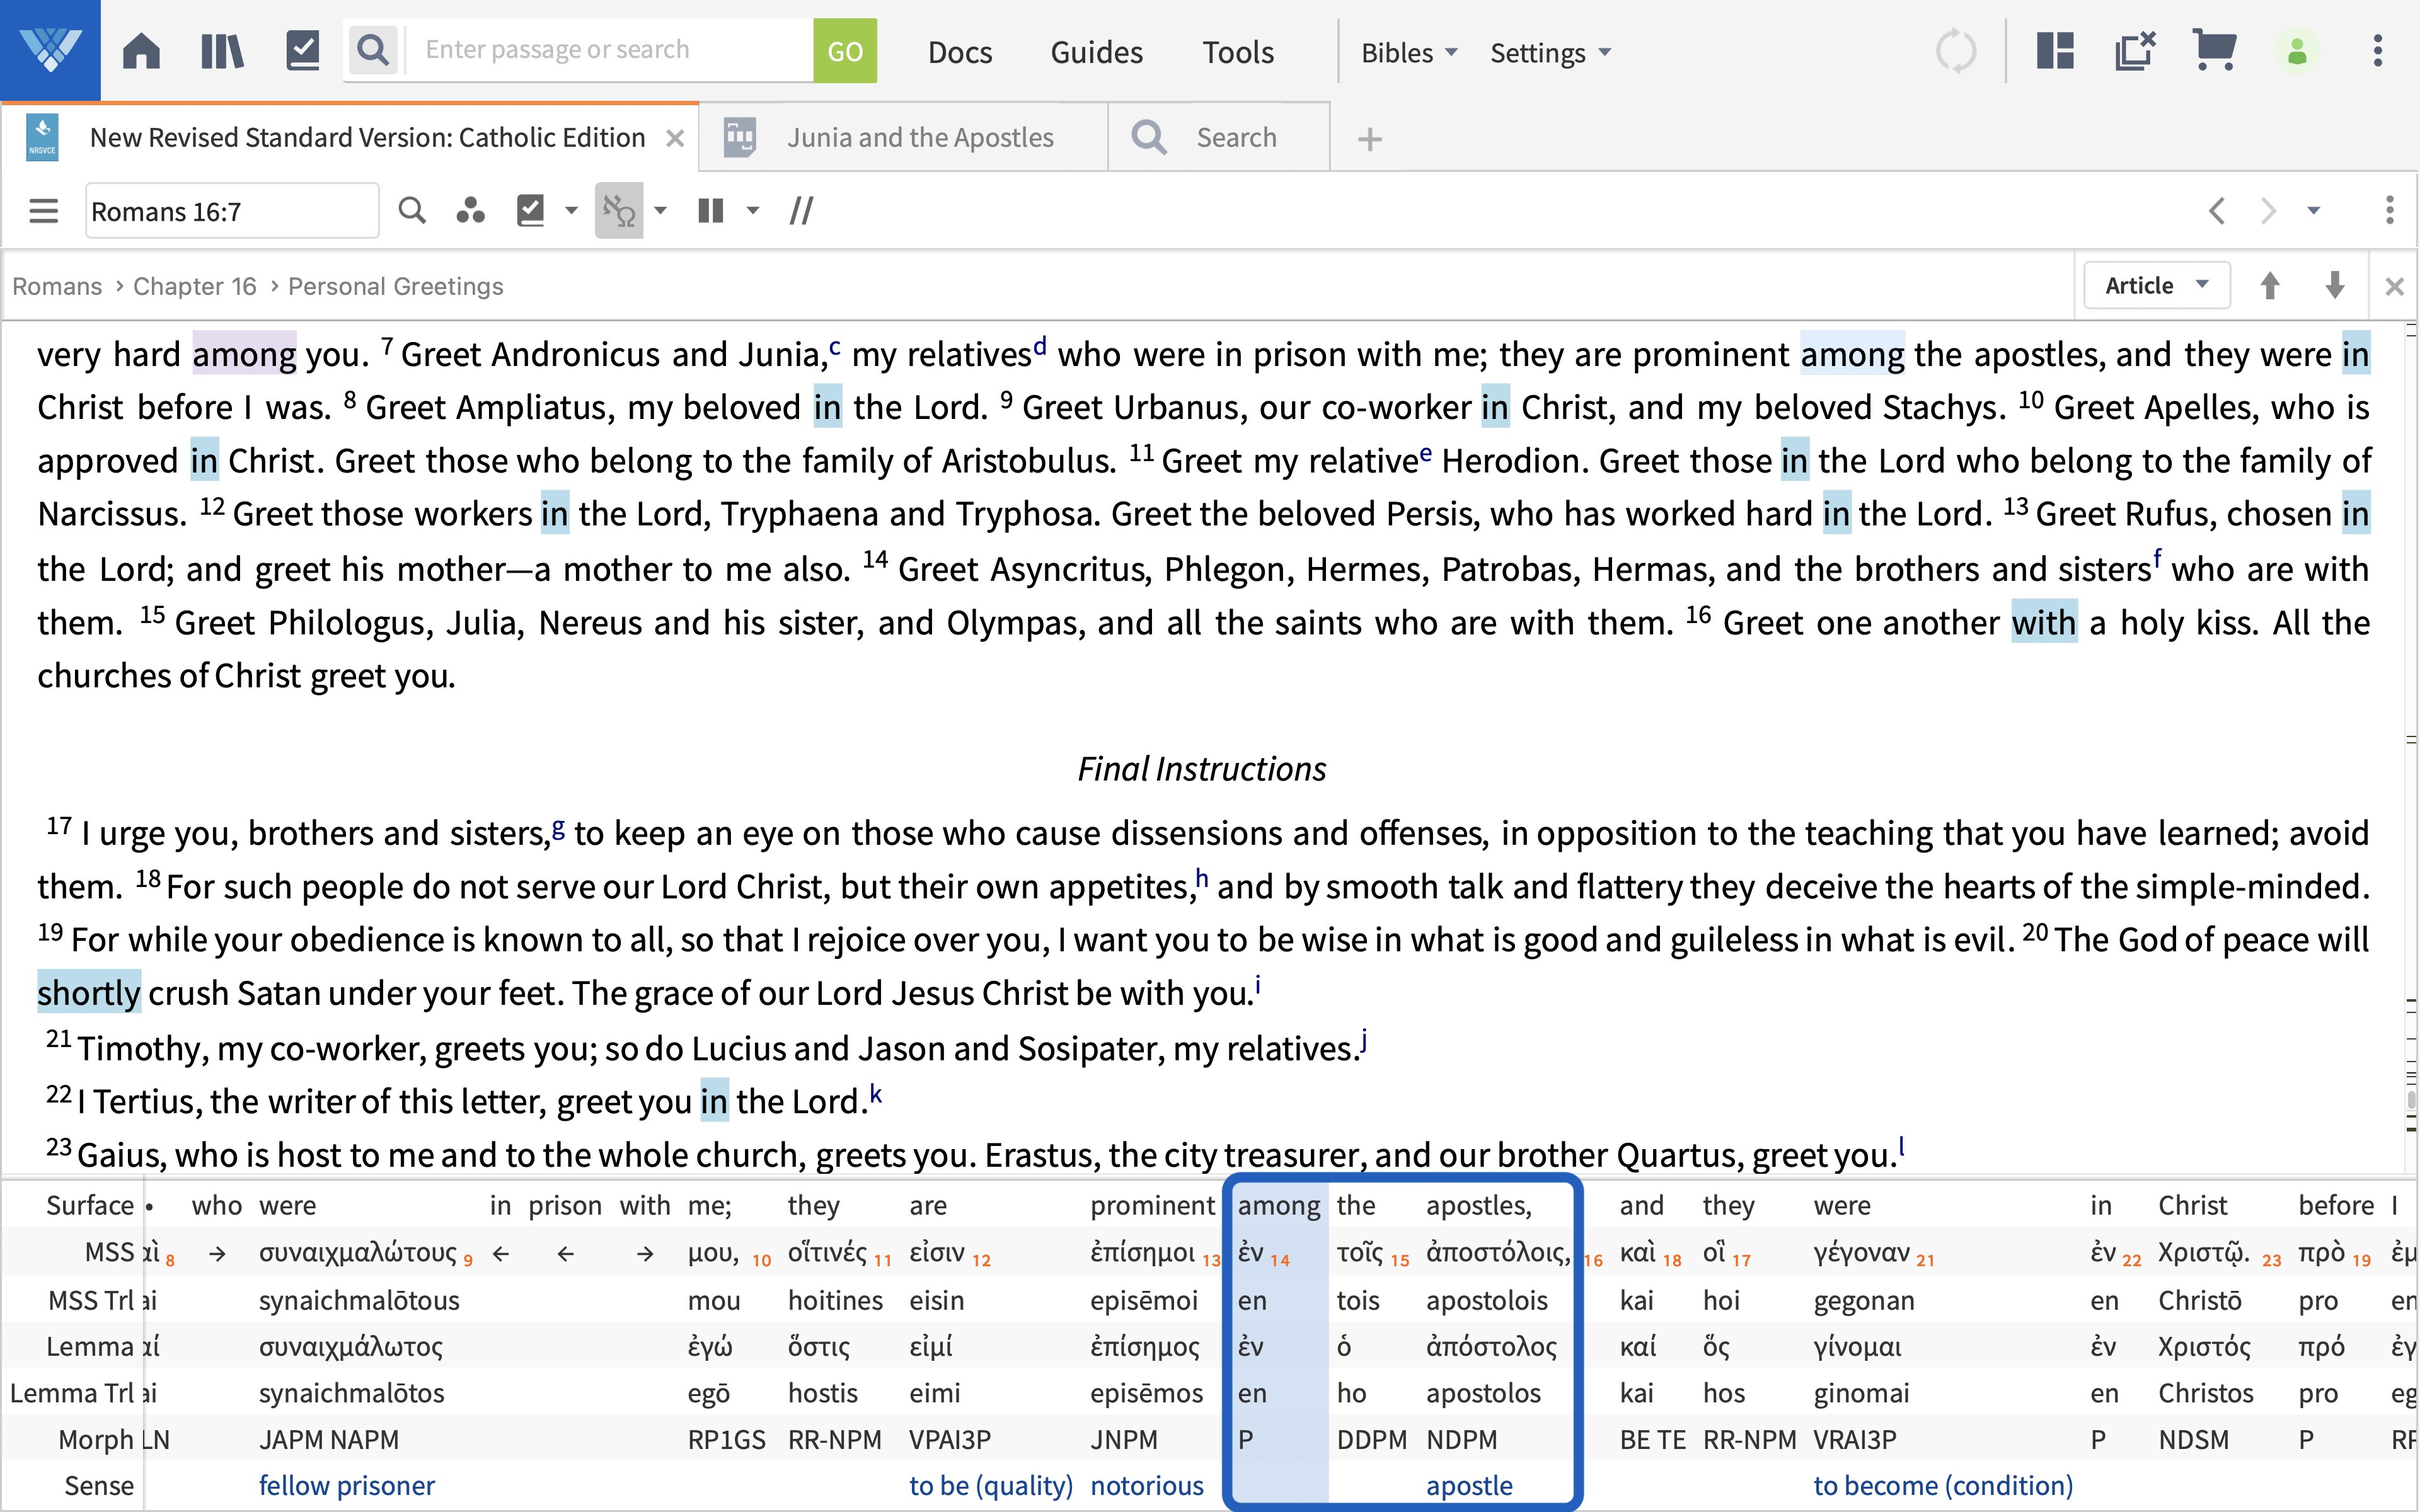This screenshot has width=2420, height=1512.
Task: Expand the Article view dropdown
Action: [2156, 285]
